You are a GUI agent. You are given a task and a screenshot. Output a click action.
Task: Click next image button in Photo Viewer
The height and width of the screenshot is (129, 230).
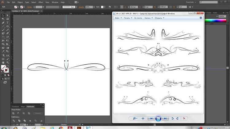[165, 119]
